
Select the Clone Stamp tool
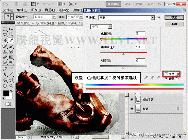[x=5, y=52]
